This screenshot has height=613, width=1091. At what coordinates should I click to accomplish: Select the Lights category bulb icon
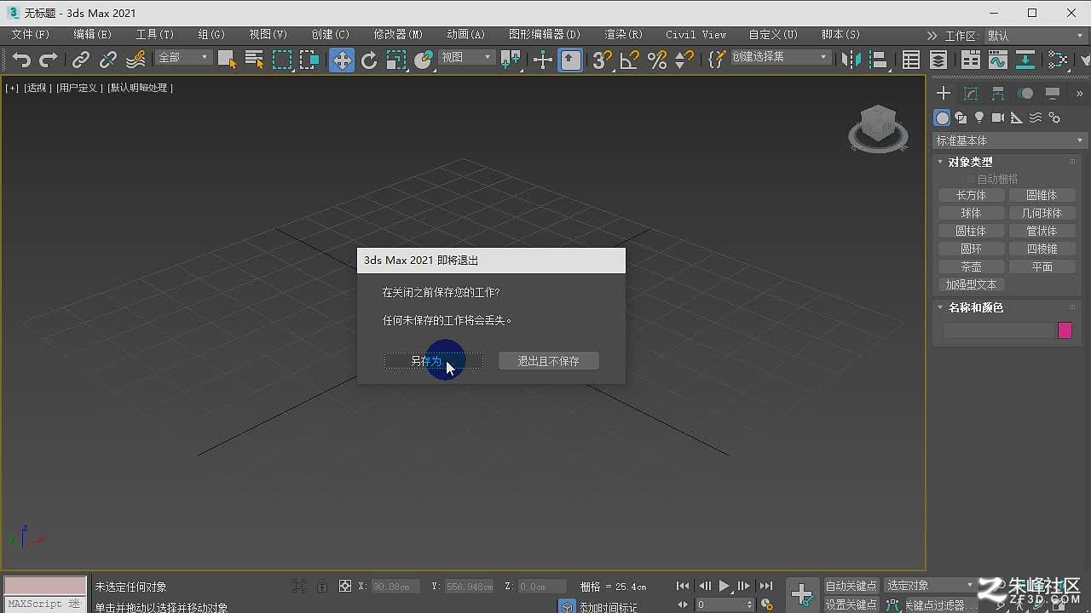(979, 117)
